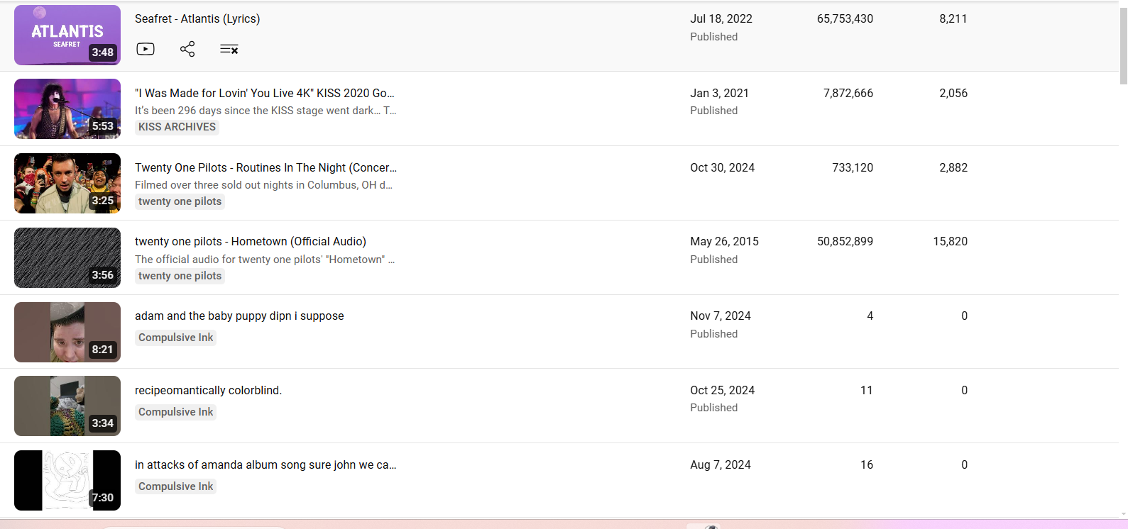Click the date Jul 18, 2022
This screenshot has width=1128, height=529.
[x=721, y=18]
